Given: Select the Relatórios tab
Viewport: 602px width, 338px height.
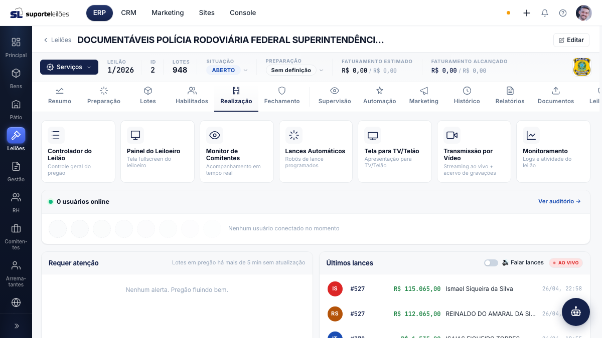Looking at the screenshot, I should (x=510, y=96).
